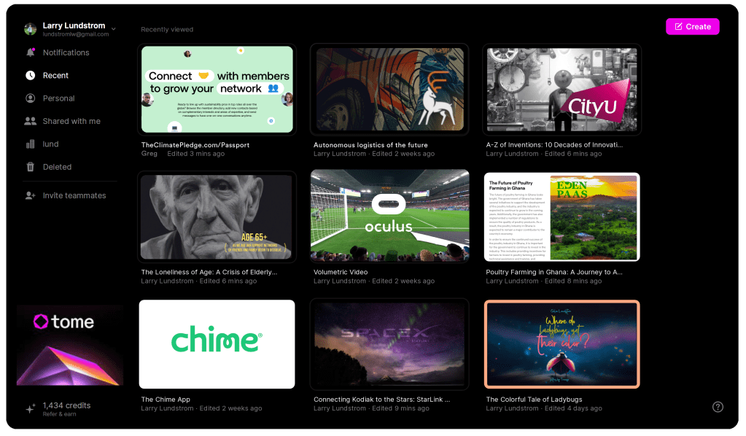Click the Invite teammates add-person icon
The image size is (746, 436).
pyautogui.click(x=30, y=195)
